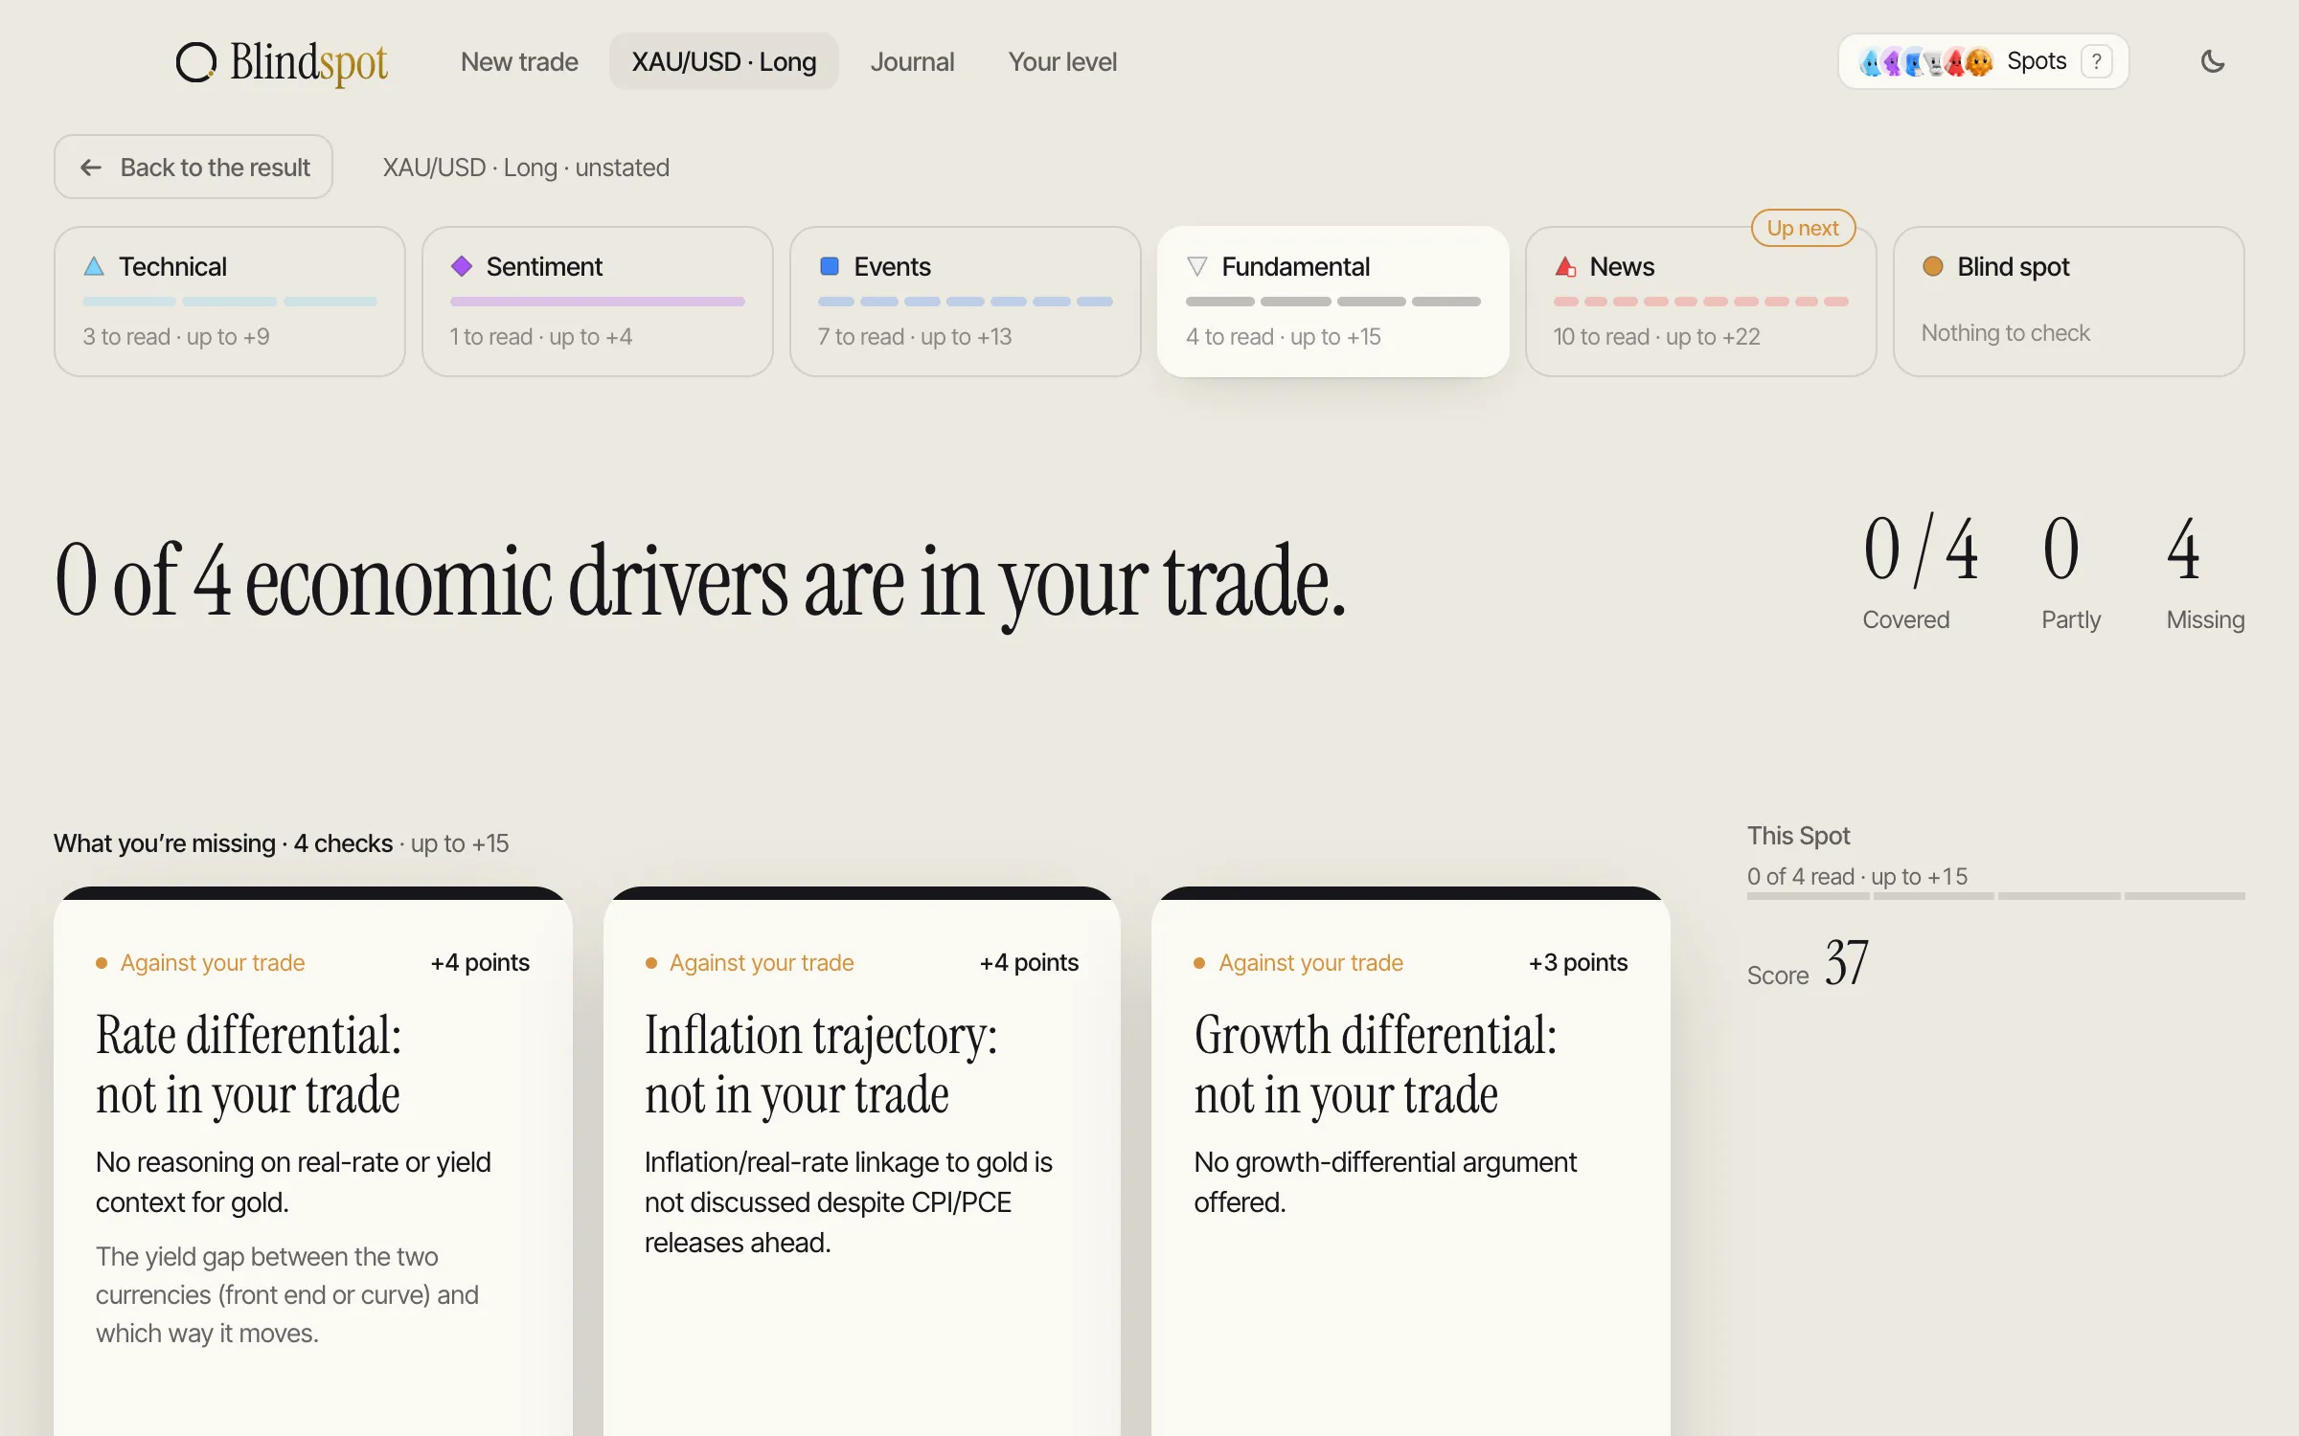The height and width of the screenshot is (1436, 2299).
Task: Click the This Spot read progress bar
Action: 1996,896
